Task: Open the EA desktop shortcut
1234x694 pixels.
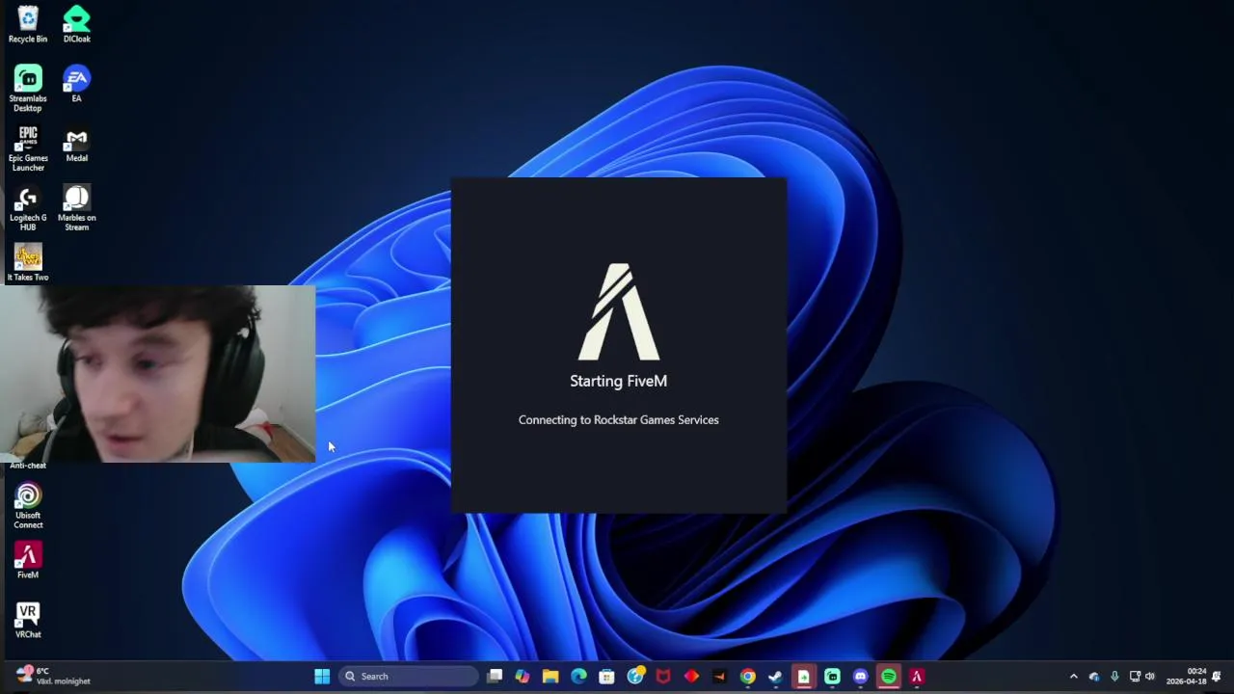Action: (76, 85)
